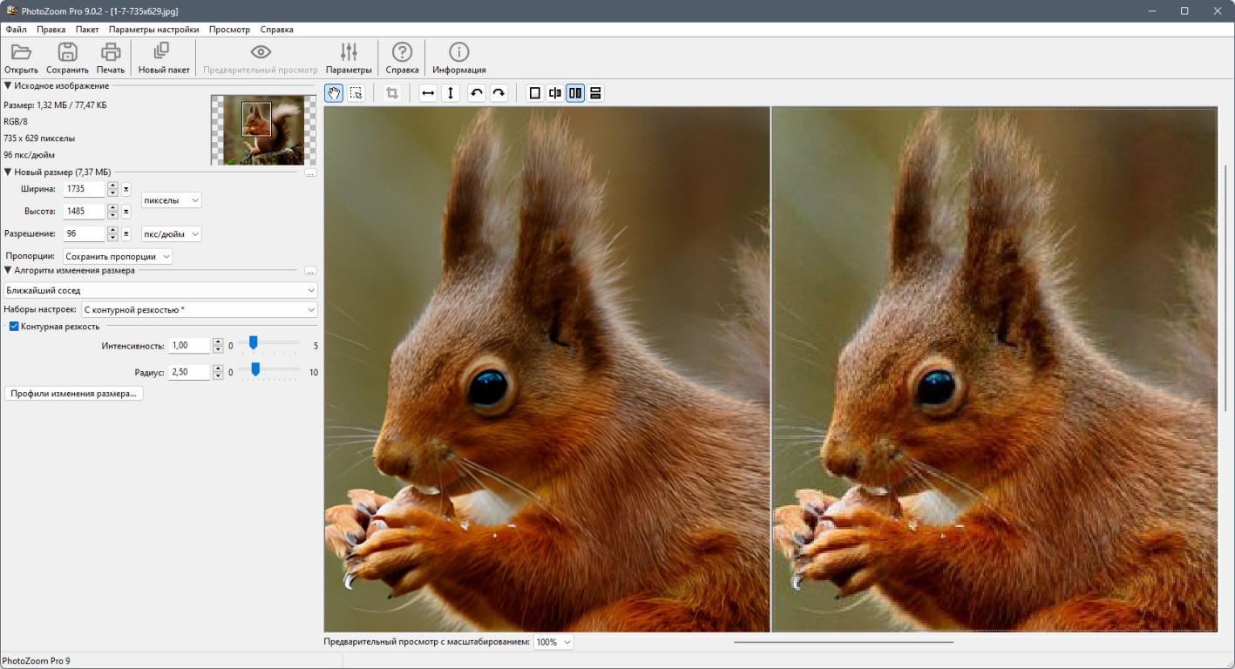
Task: Open the Пакет menu
Action: tap(87, 30)
